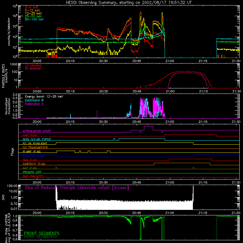The width and height of the screenshot is (243, 243).
Task: Click the FLARE FLAG label
Action: coord(32,152)
